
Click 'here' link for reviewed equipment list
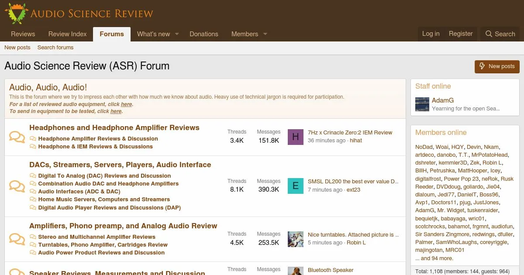pos(127,104)
